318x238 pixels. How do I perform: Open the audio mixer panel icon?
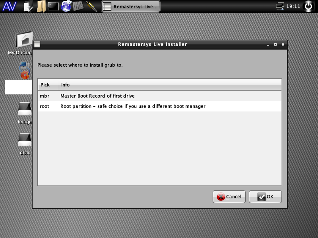[78, 6]
